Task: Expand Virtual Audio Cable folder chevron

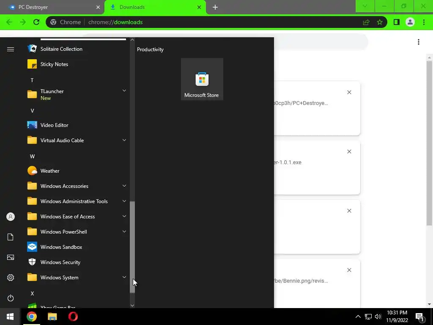Action: point(124,140)
